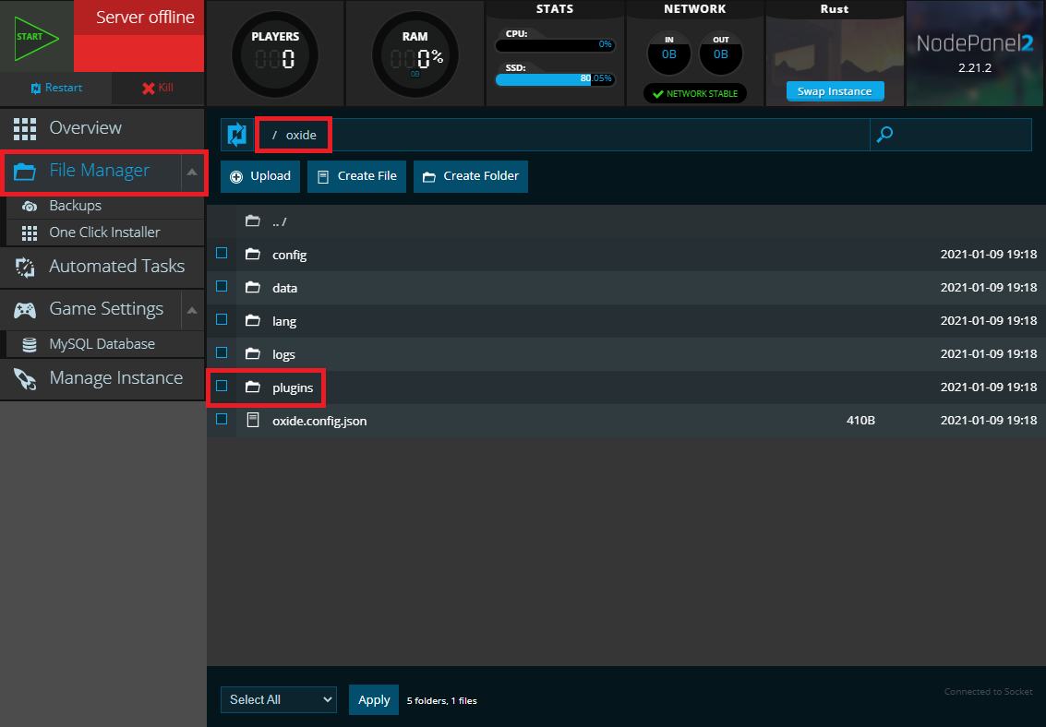1046x727 pixels.
Task: Click the file search magnifier icon
Action: tap(884, 135)
